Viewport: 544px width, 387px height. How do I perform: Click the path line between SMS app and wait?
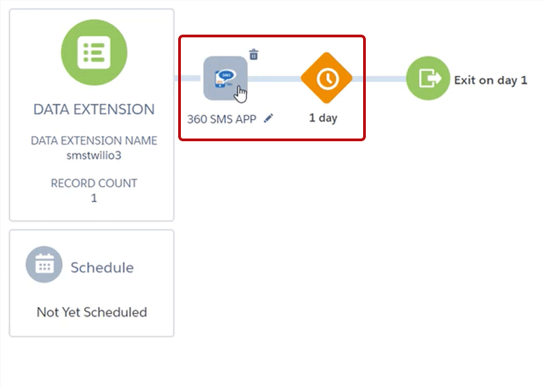click(275, 79)
